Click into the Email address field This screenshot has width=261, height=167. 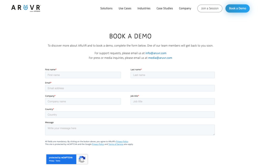[x=130, y=88]
